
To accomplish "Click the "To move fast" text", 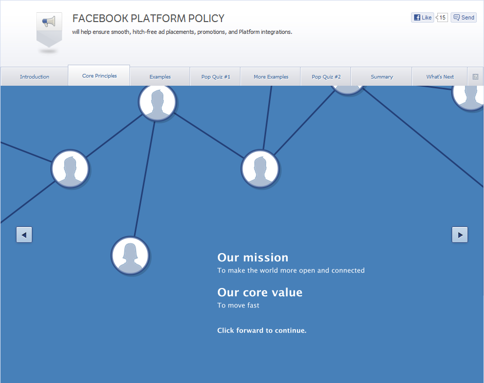I will (x=238, y=305).
